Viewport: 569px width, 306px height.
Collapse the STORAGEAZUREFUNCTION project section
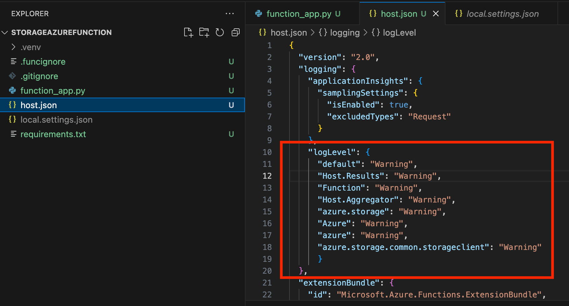click(x=5, y=32)
